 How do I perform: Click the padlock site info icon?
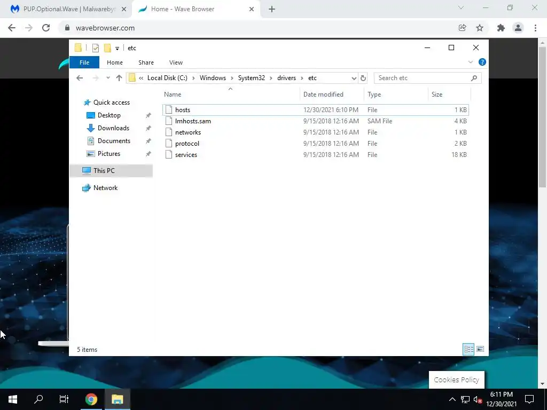coord(67,28)
